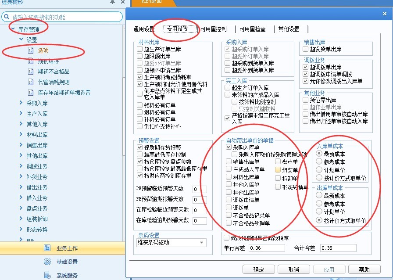Uncheck the 保质期存货报警 checkbox
Viewport: 393px width, 280px height.
[x=139, y=148]
